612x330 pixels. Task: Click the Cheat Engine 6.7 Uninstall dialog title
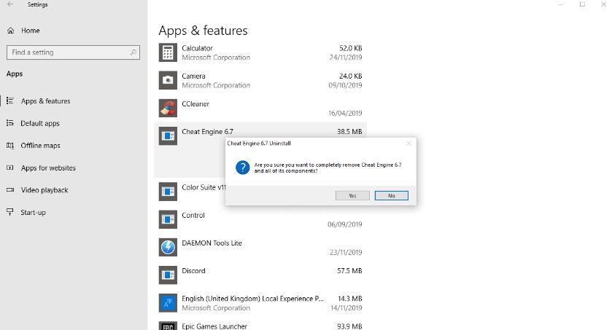coord(259,144)
